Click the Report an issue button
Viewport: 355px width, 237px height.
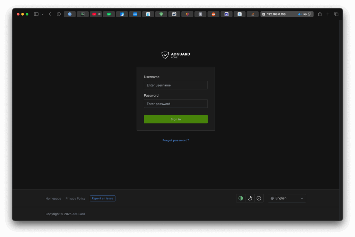click(x=103, y=198)
